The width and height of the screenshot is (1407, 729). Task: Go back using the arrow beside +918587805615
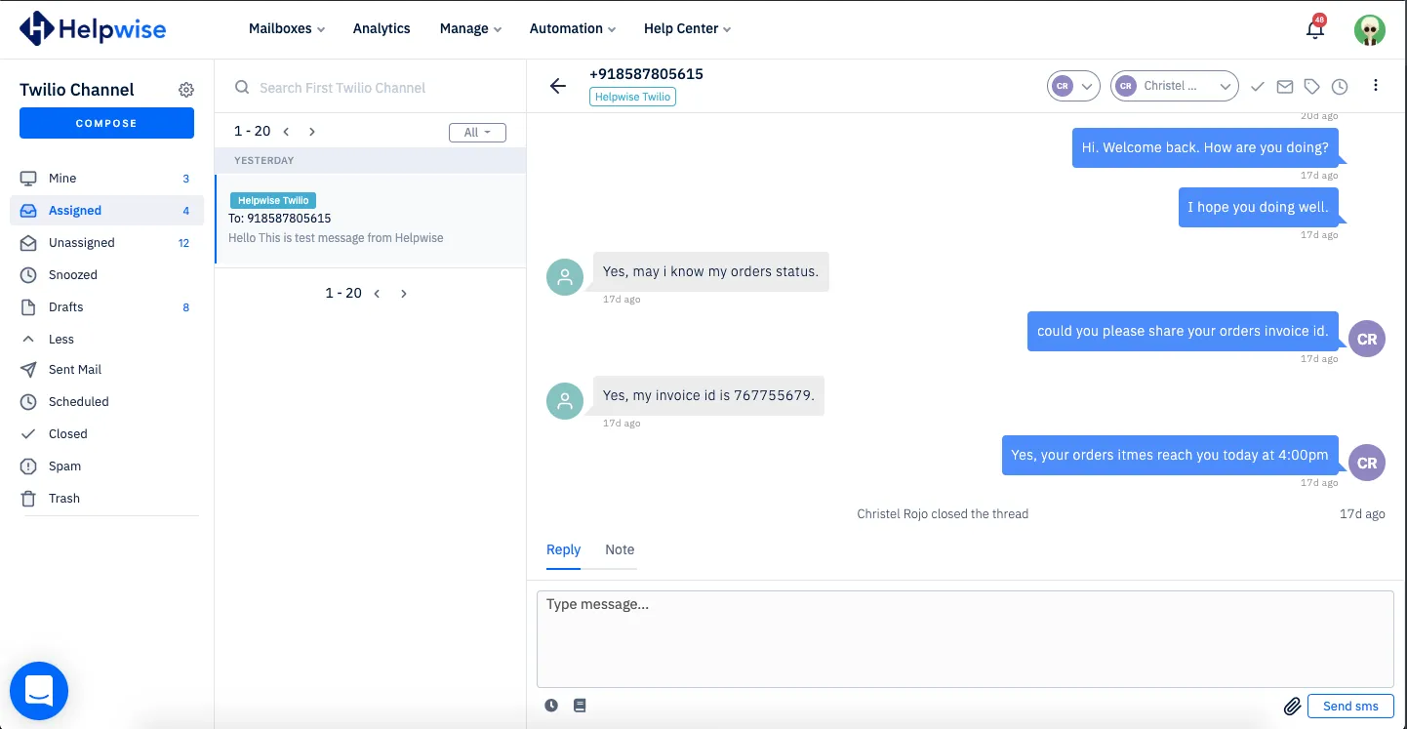tap(558, 86)
